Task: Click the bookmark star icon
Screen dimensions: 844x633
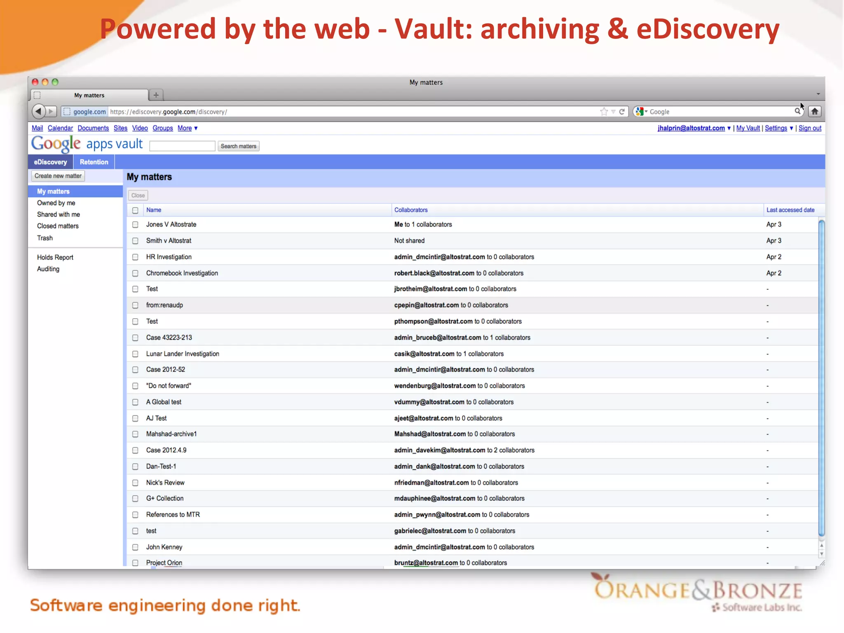Action: pos(604,111)
